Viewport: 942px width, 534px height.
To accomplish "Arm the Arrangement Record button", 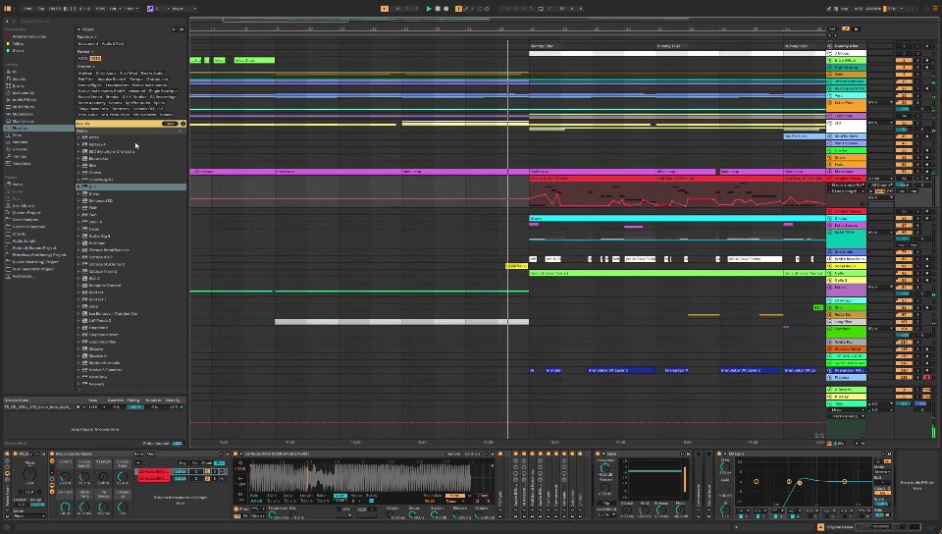I will pyautogui.click(x=445, y=9).
